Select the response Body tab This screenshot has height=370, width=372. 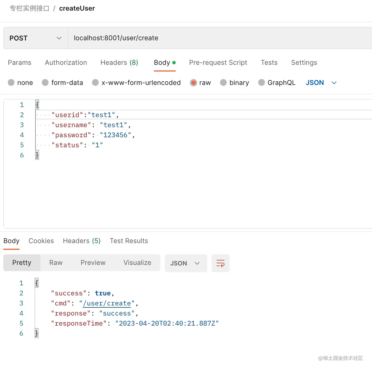coord(11,241)
